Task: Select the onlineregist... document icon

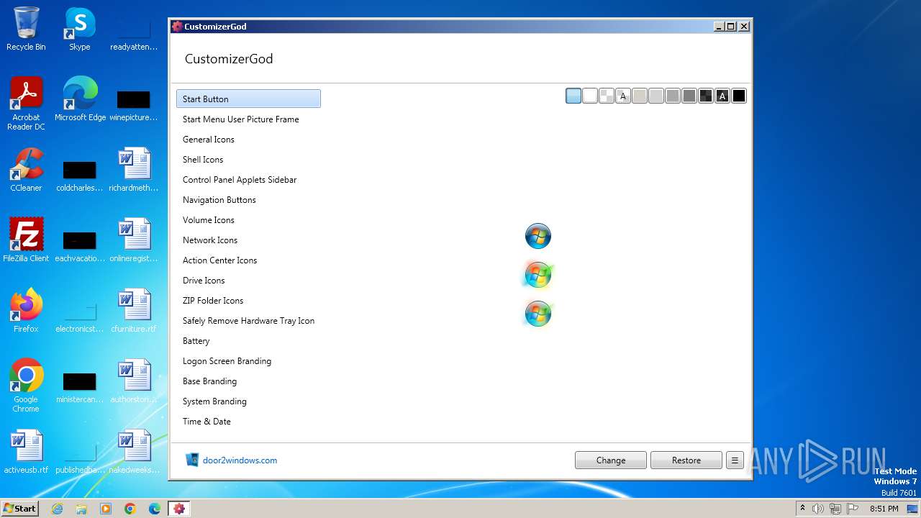Action: pos(134,240)
